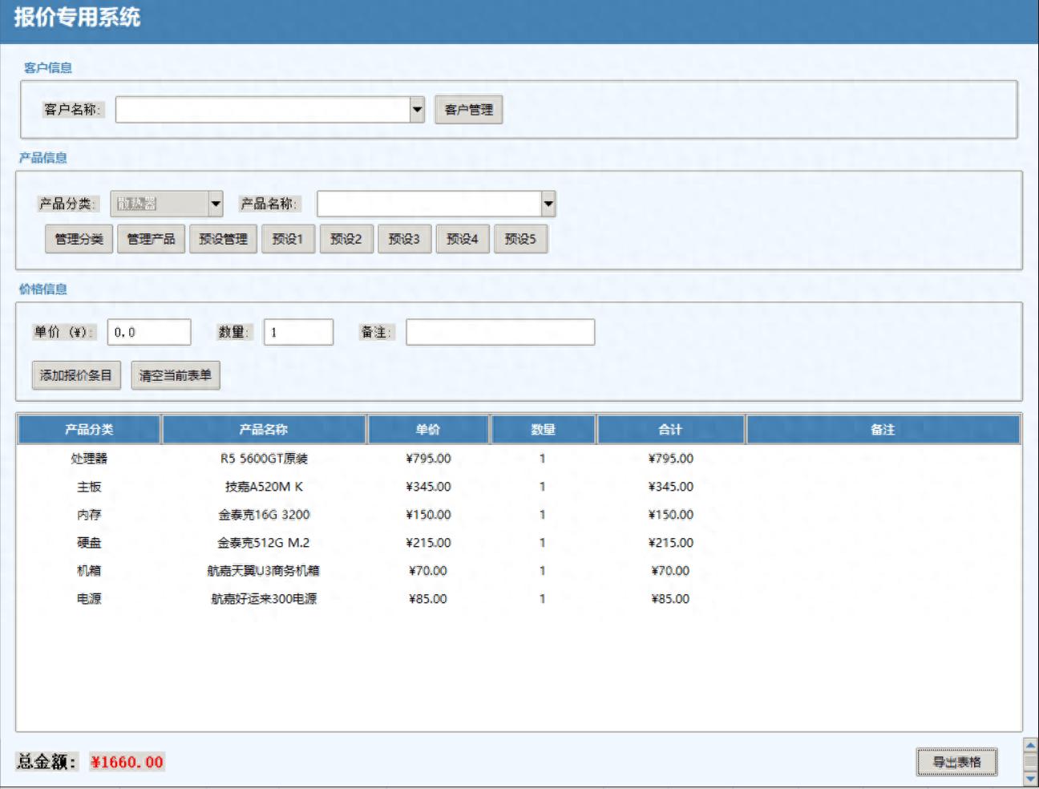Viewport: 1039px width, 789px height.
Task: Click the scrollbar down arrow at bottom right
Action: pos(1031,777)
